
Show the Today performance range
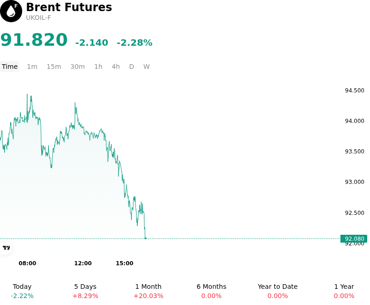click(x=22, y=291)
